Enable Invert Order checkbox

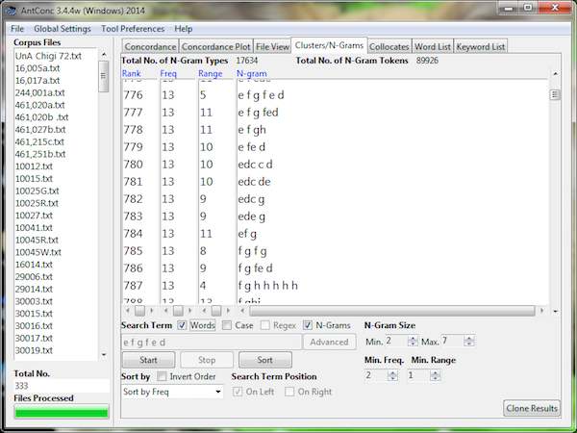coord(162,376)
